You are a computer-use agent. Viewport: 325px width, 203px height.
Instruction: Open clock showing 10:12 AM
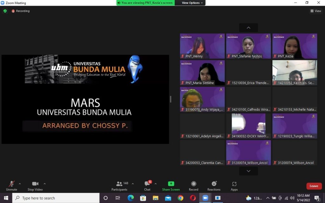coord(303,198)
